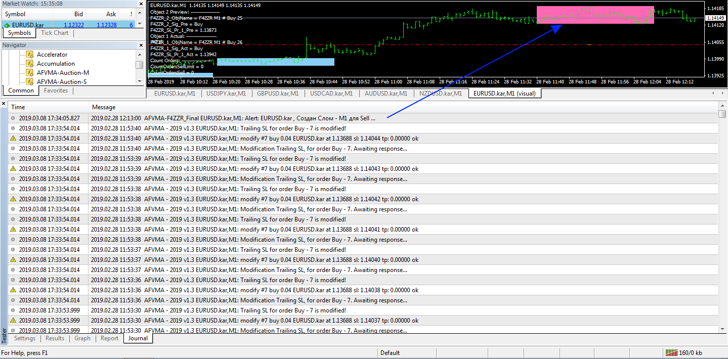The width and height of the screenshot is (728, 359).
Task: Click warning icon on the sl: 1.14043 row
Action: pos(13,169)
